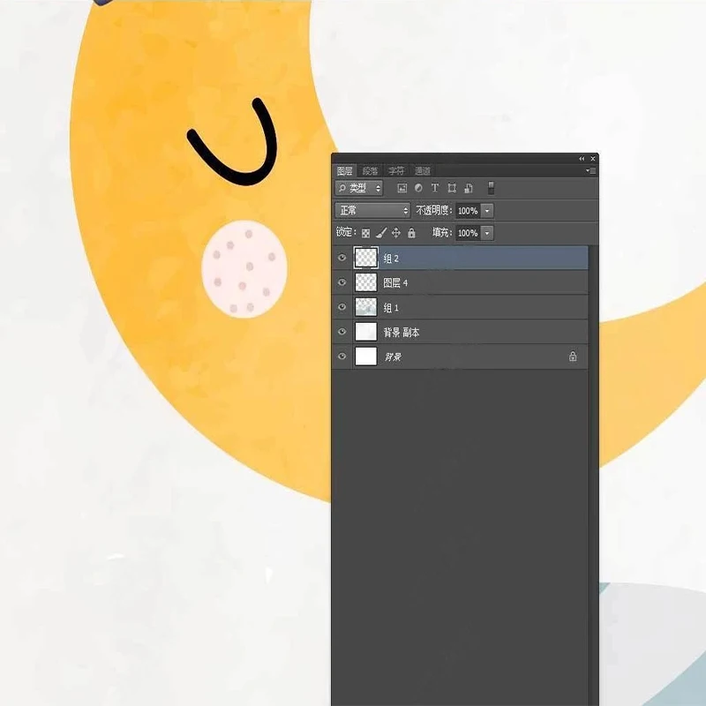Image resolution: width=706 pixels, height=706 pixels.
Task: Click the lock icon on 背景 layer
Action: tap(573, 357)
